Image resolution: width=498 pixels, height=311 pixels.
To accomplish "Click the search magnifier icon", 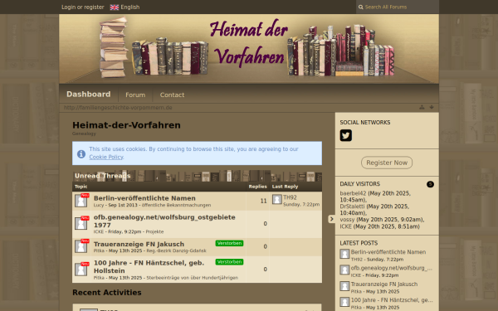I will pos(361,7).
